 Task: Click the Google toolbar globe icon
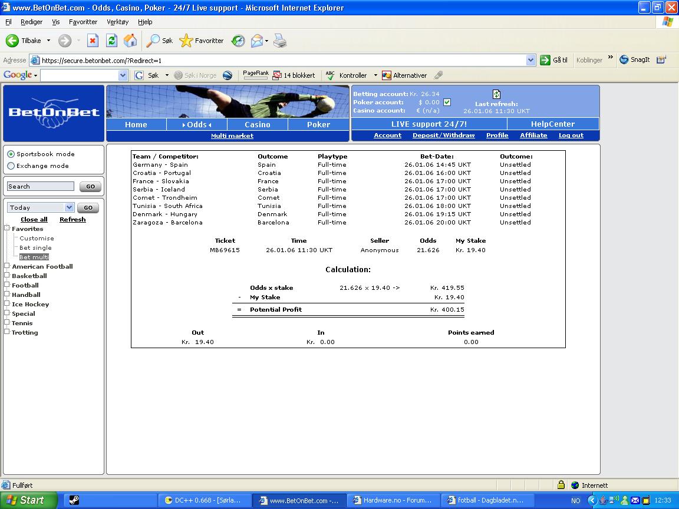[228, 75]
